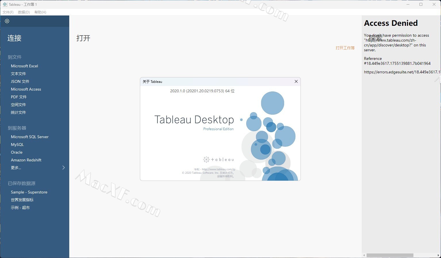Viewport: 441px width, 258px height.
Task: Open 世界发展指标 saved data source
Action: click(22, 200)
